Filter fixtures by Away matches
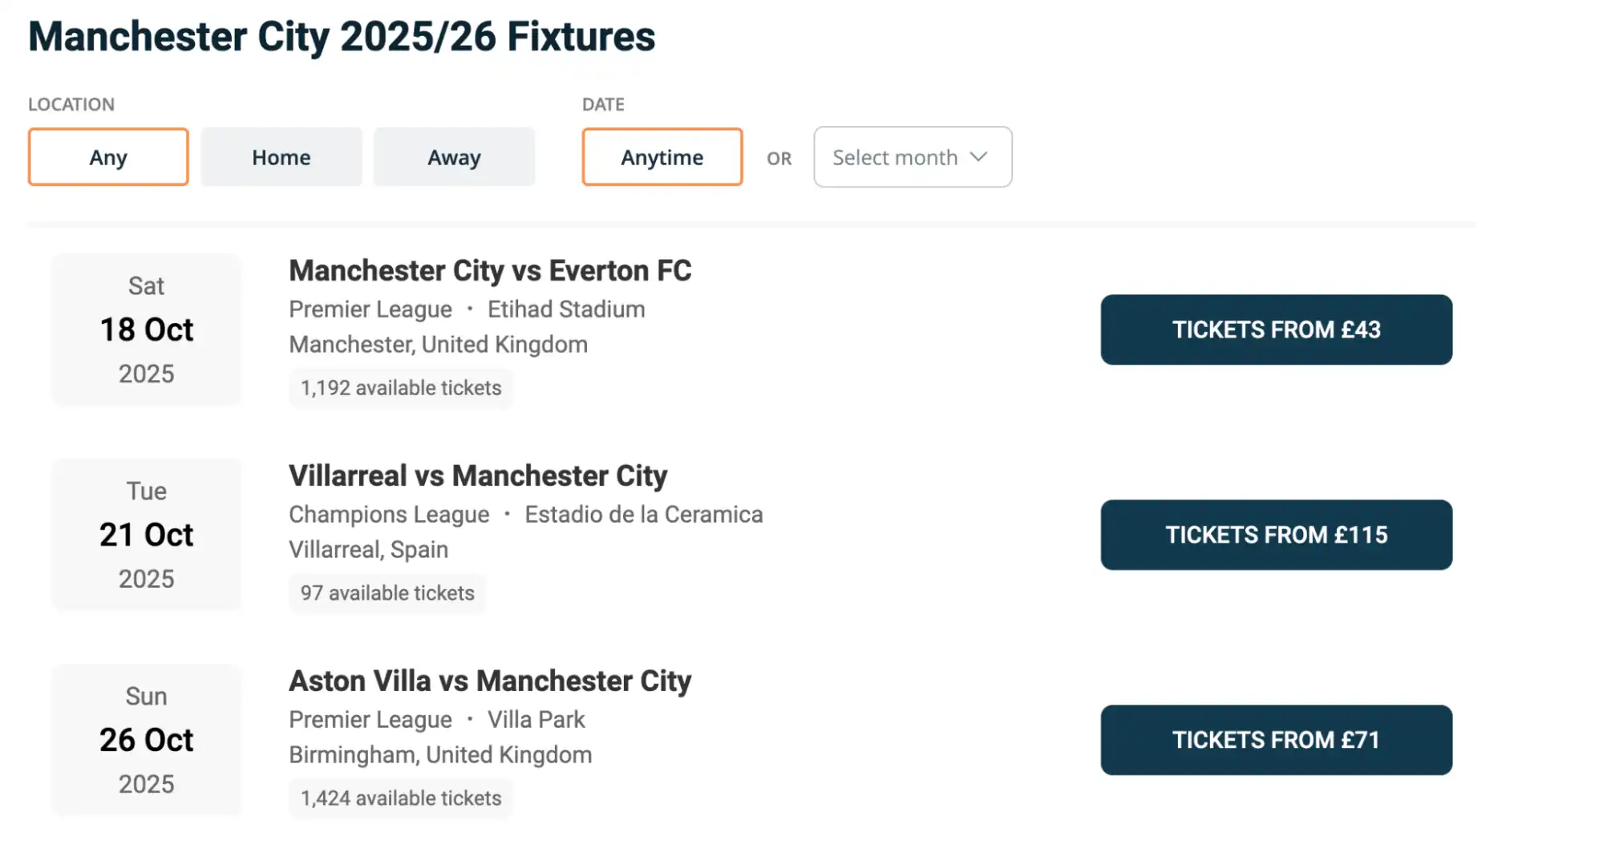 tap(454, 157)
